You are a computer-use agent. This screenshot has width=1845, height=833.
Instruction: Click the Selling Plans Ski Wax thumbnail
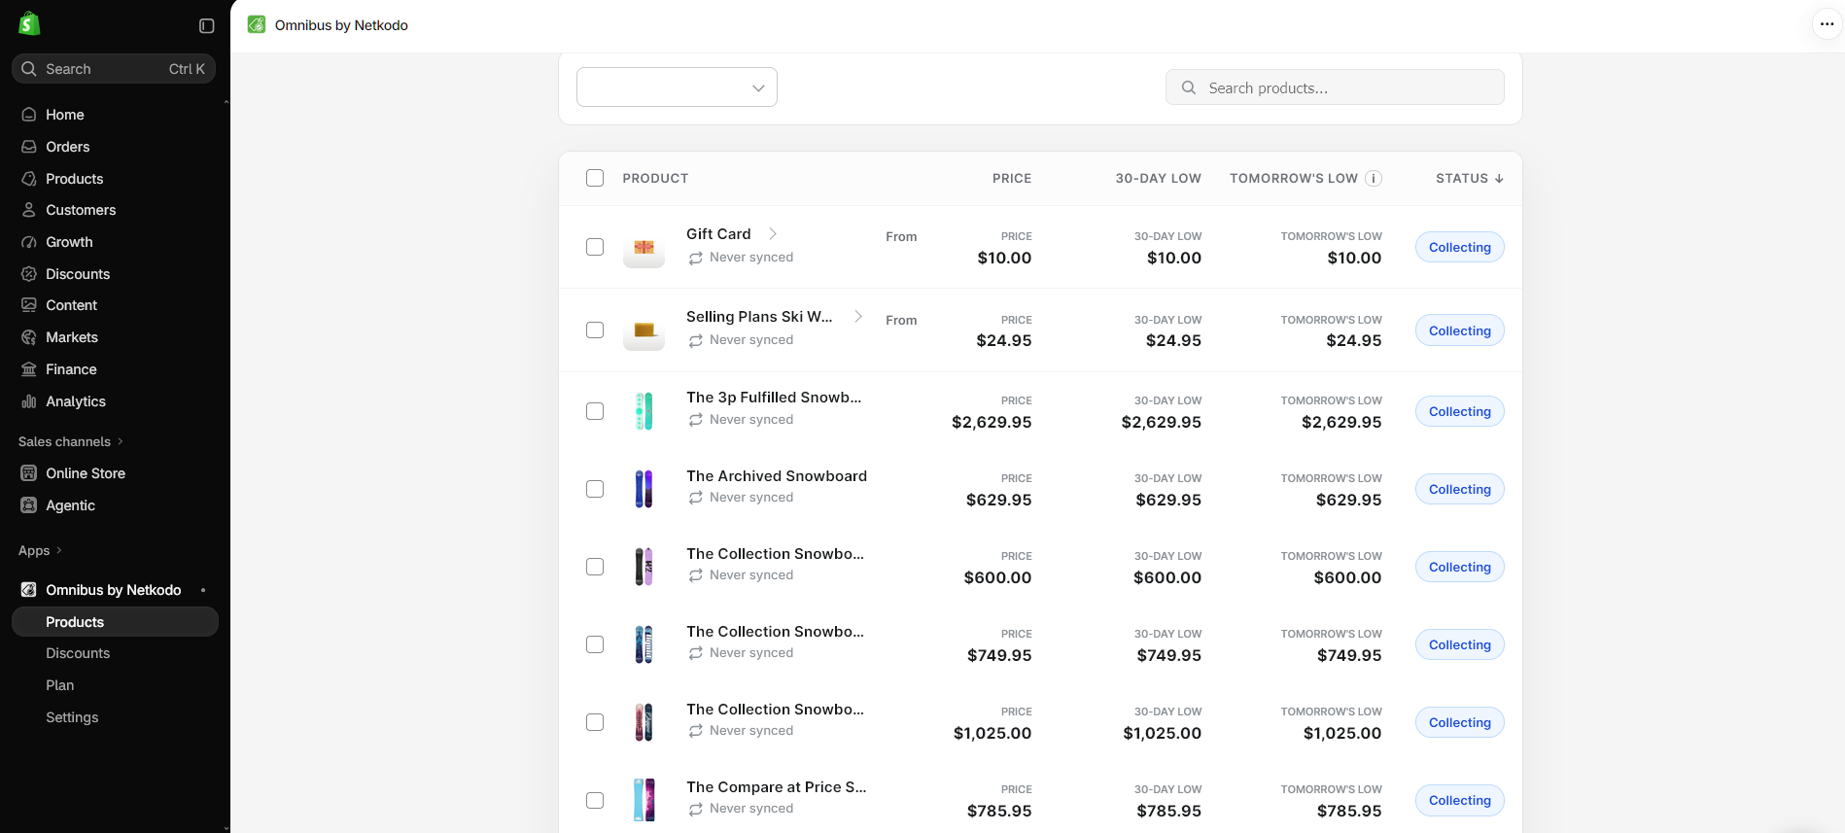coord(644,330)
